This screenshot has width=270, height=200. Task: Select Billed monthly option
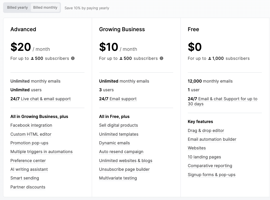[45, 8]
